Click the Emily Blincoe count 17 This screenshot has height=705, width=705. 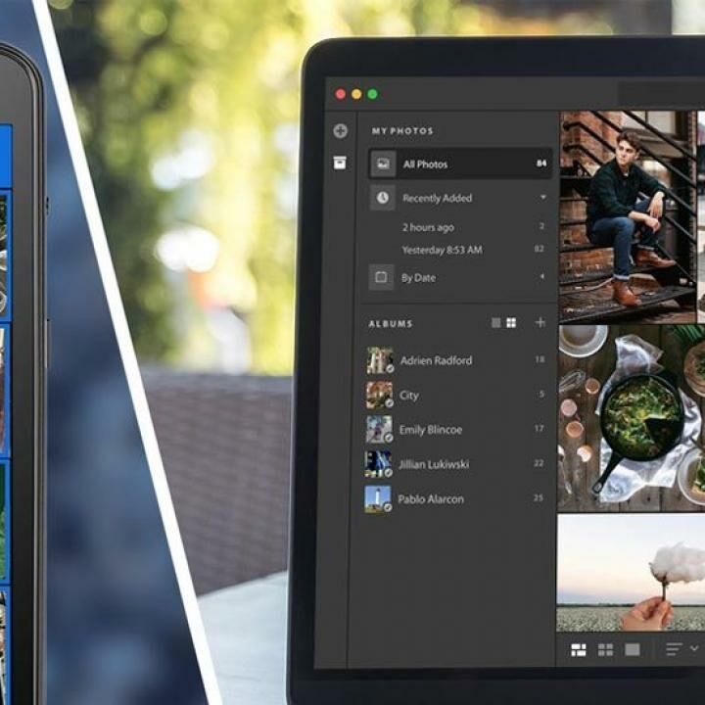tap(540, 428)
